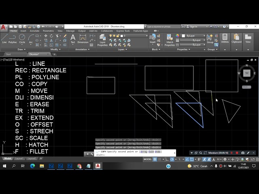Click the MODEL space button in status bar
Viewport: 259px width, 194px height.
[x=147, y=159]
